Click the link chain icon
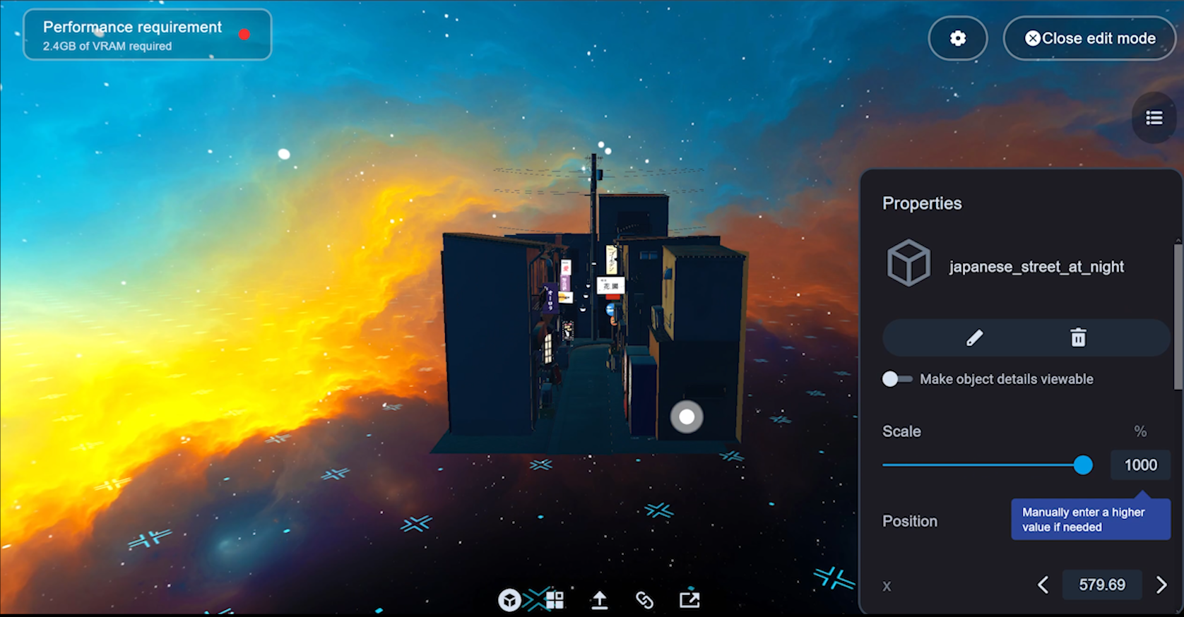1184x617 pixels. 644,600
